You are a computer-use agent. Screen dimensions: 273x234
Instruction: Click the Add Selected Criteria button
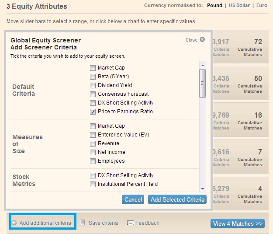177,199
